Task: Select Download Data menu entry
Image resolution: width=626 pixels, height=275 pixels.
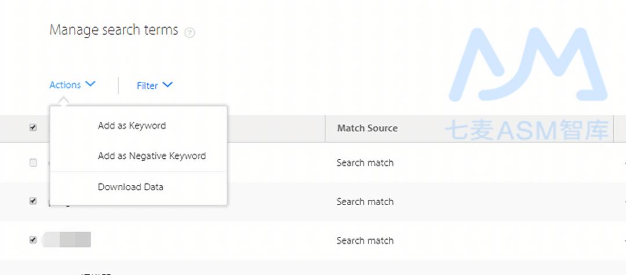Action: 130,187
